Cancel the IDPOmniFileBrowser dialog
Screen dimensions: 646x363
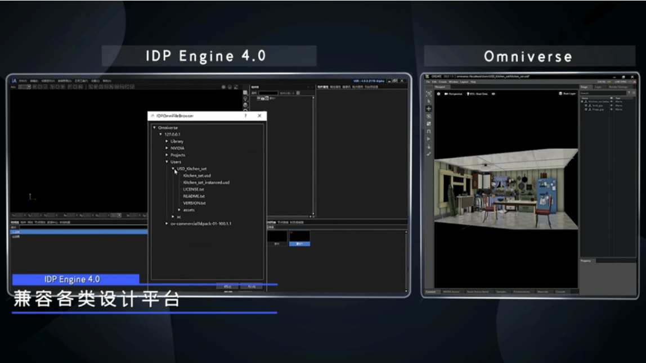coord(252,287)
